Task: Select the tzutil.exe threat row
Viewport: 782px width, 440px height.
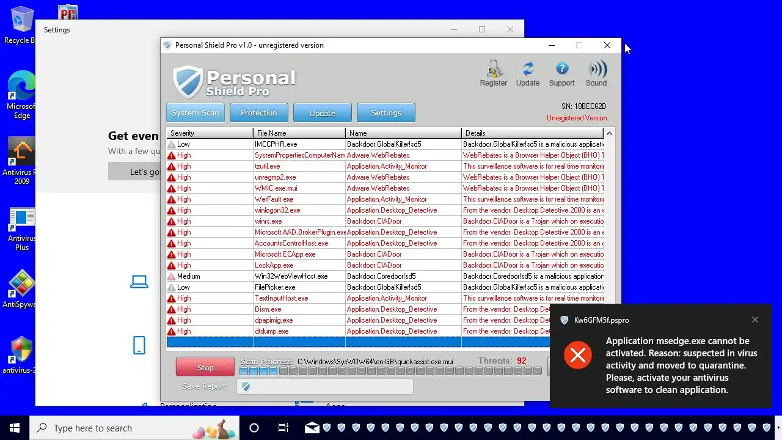Action: (385, 166)
